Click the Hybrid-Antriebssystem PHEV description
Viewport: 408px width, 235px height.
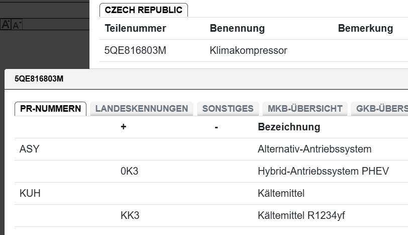323,171
